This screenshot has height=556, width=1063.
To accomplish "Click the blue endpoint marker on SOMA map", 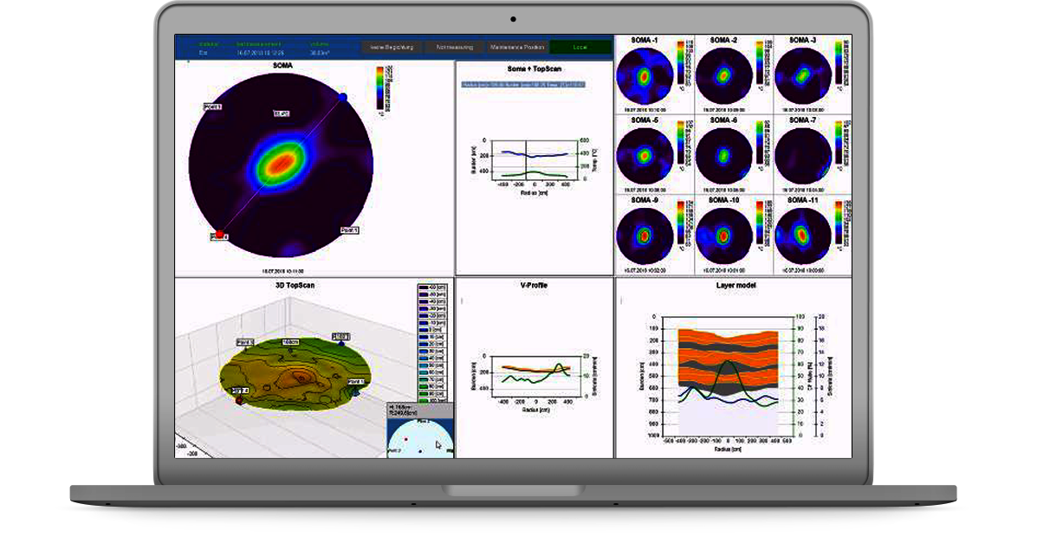I will [x=342, y=97].
